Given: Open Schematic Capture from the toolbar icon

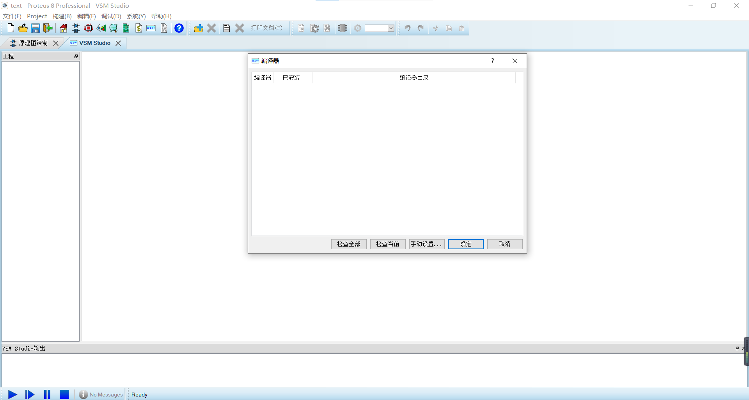Looking at the screenshot, I should coord(76,28).
